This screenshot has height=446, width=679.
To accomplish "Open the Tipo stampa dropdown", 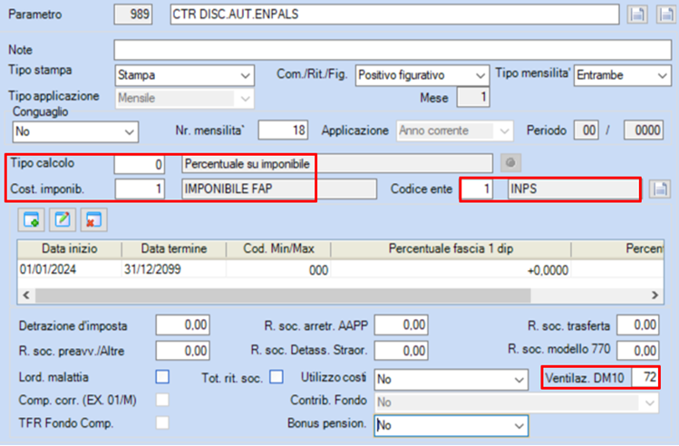I will (x=184, y=75).
